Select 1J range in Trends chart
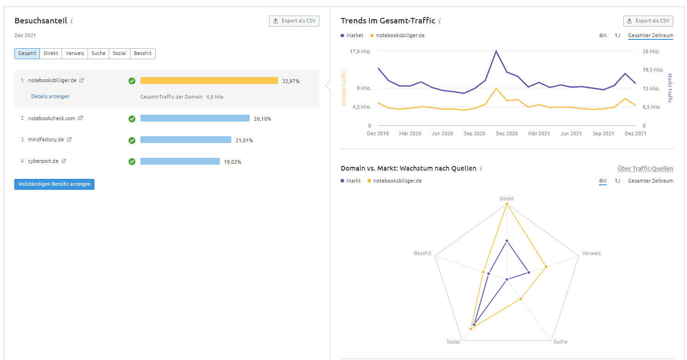This screenshot has width=687, height=360. point(618,35)
